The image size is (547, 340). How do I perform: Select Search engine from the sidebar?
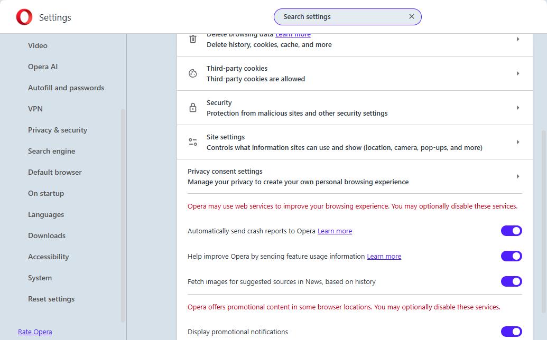click(51, 151)
